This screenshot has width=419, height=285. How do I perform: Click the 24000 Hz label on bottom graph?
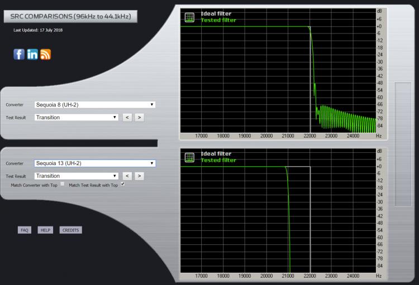pos(353,276)
